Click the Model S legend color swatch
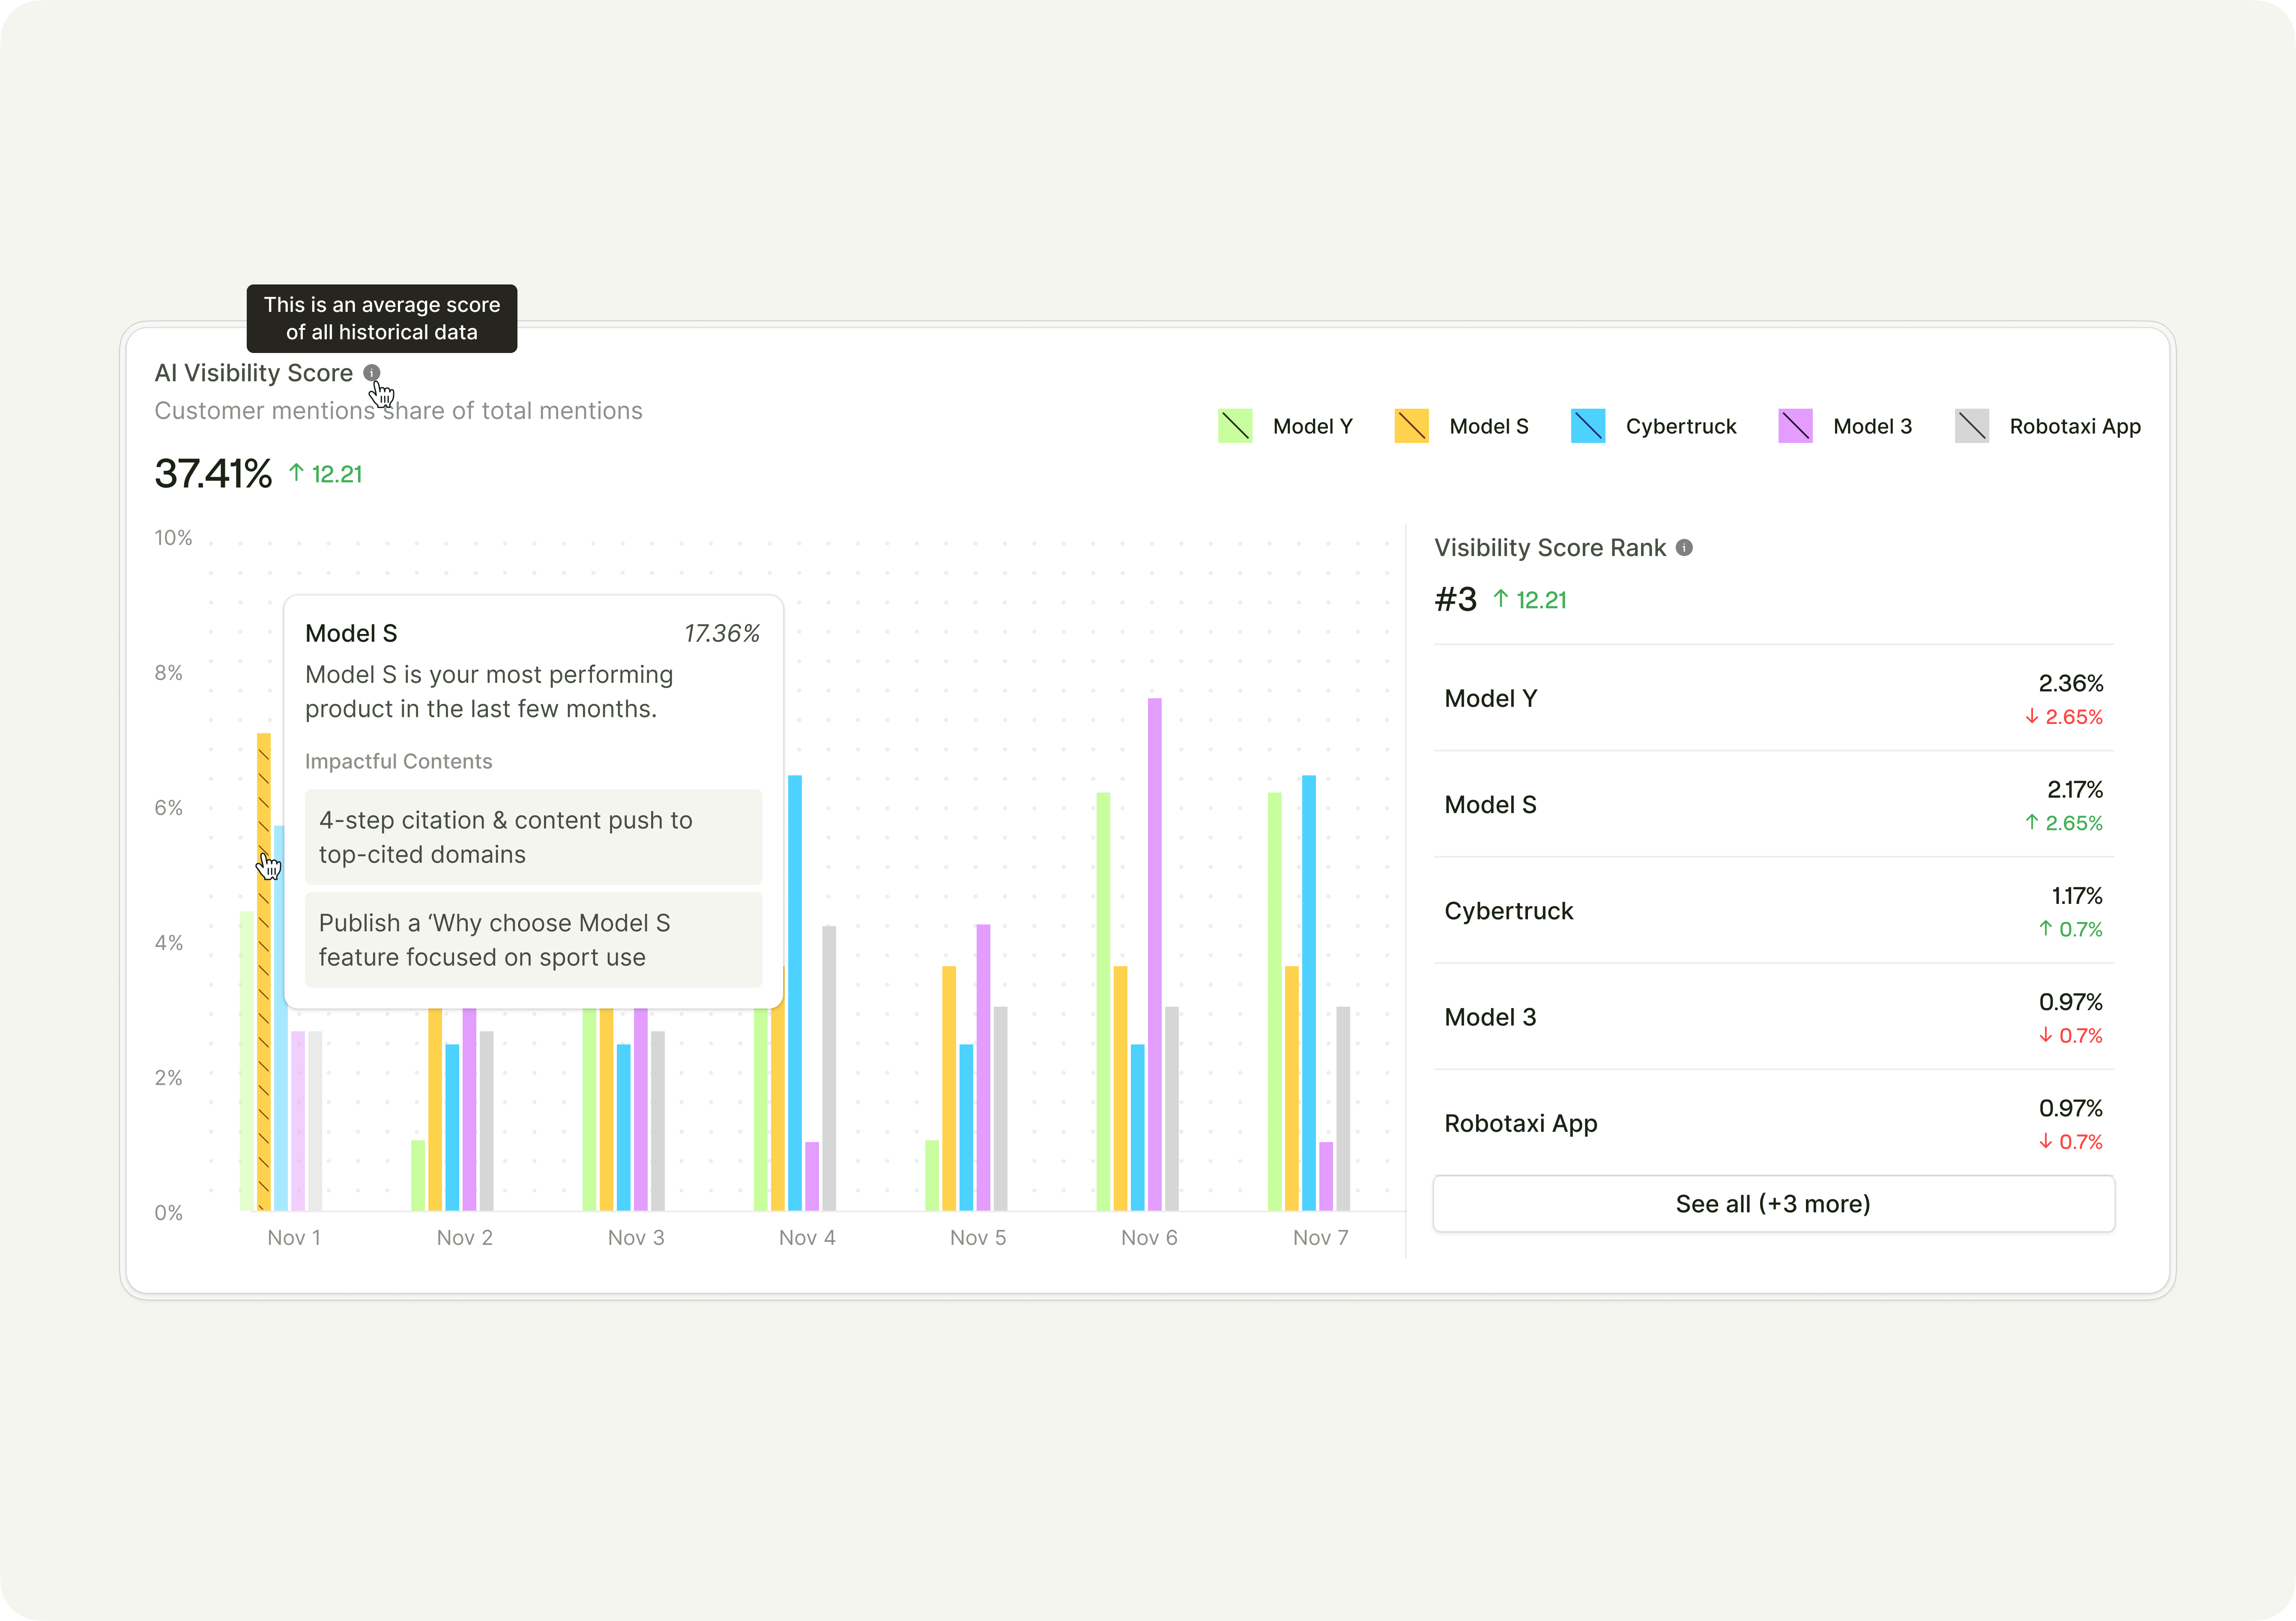Screen dimensions: 2296x1621 1411,426
